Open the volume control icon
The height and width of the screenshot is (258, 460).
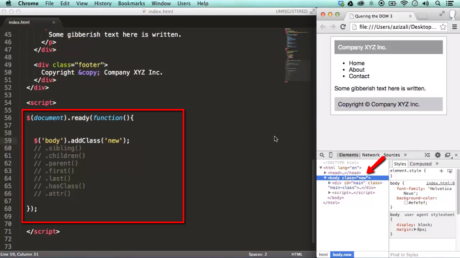click(426, 4)
